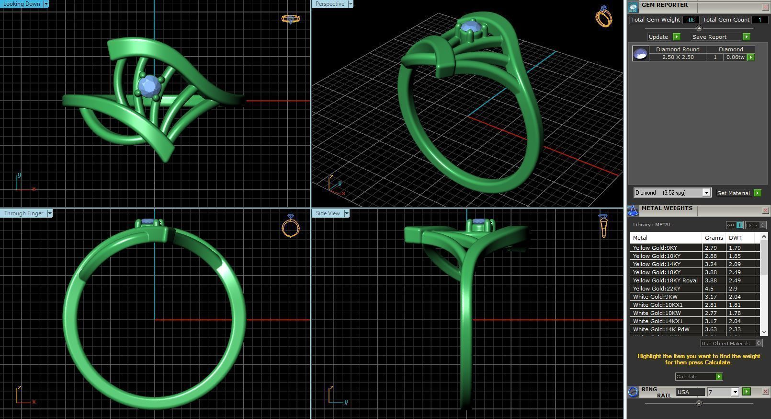Click the Total Gem Count value field

point(759,20)
